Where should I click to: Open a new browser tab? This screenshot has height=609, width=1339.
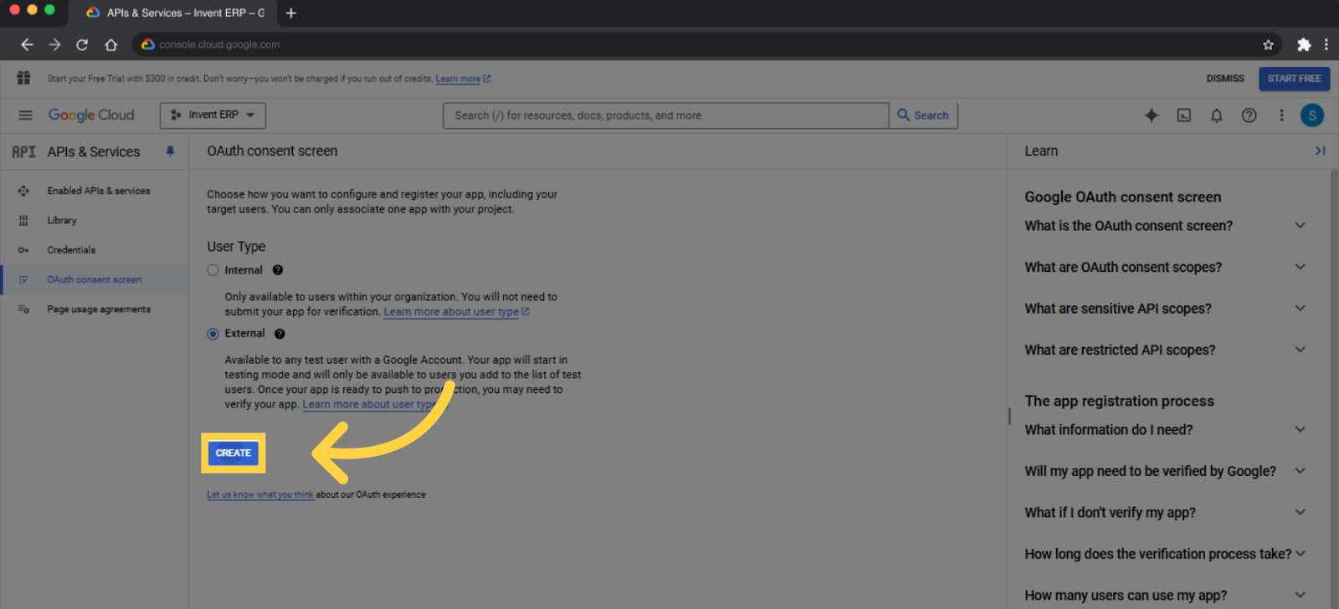click(290, 13)
